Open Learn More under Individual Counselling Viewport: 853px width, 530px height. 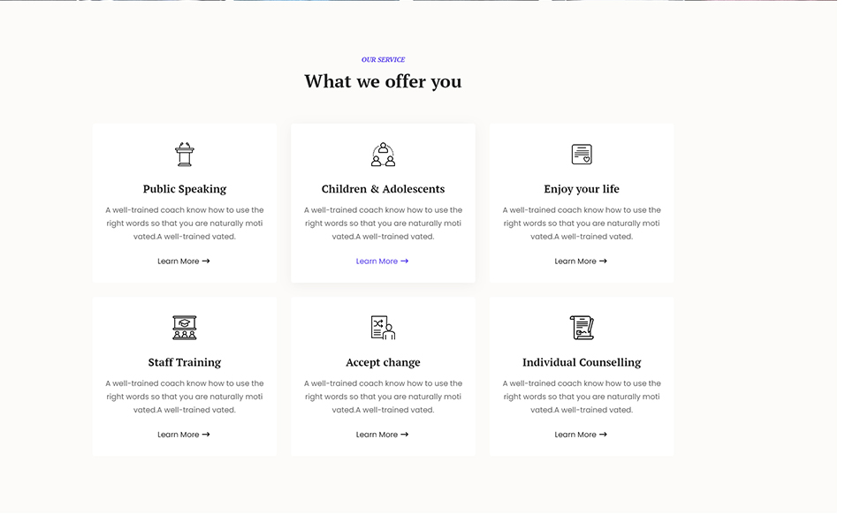pyautogui.click(x=581, y=435)
